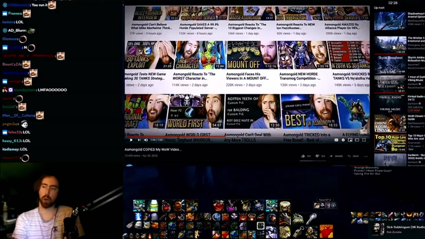Viewport: 425px width, 239px height.
Task: Click chat username 'itsdismay'
Action: click(11, 150)
